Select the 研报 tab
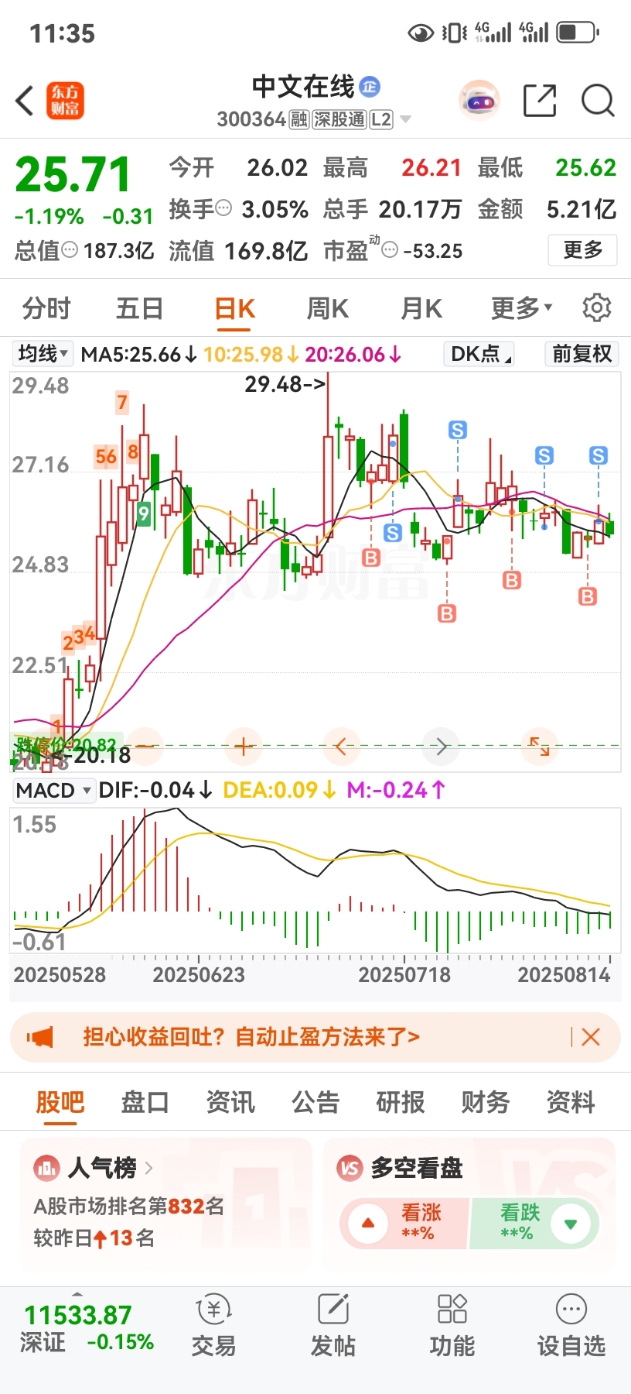This screenshot has width=631, height=1394. tap(401, 1101)
